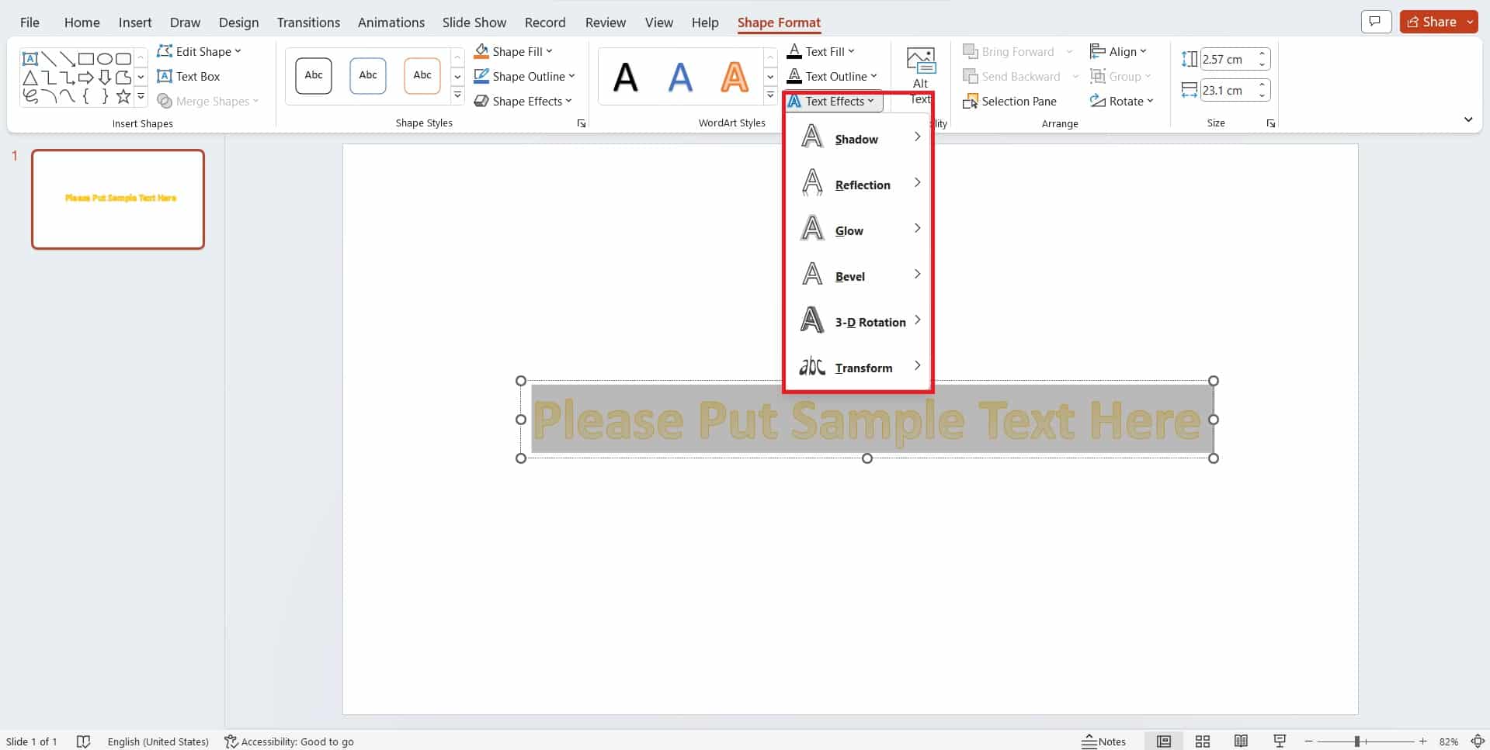Click the Shape Outline pen icon
This screenshot has height=750, width=1490.
pyautogui.click(x=481, y=76)
